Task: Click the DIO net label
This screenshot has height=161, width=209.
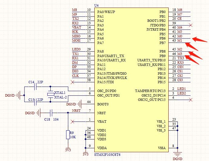Action: click(x=75, y=71)
